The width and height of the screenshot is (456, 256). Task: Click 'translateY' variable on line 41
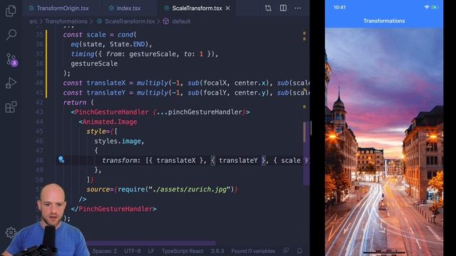106,93
